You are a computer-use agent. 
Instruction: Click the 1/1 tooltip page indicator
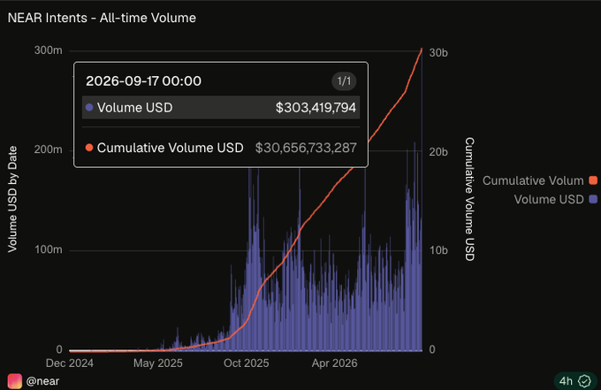[344, 80]
